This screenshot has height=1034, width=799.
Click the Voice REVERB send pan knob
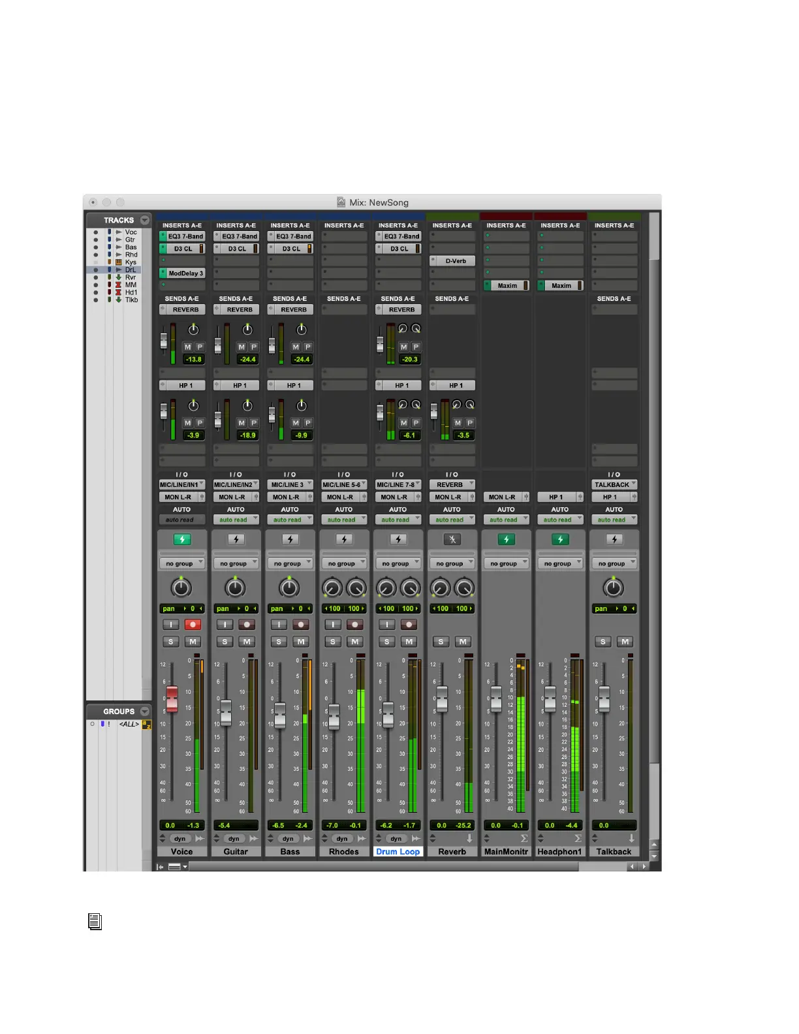(x=193, y=330)
